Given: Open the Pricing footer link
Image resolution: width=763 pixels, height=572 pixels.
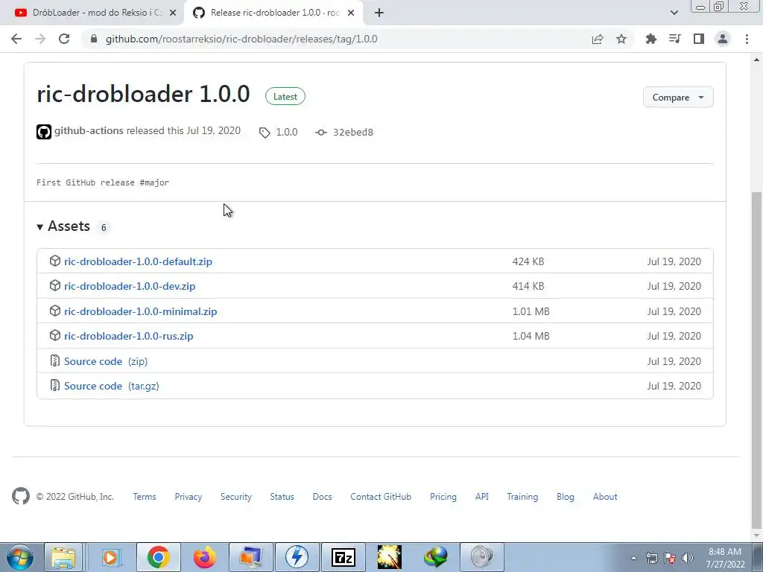Looking at the screenshot, I should 443,497.
